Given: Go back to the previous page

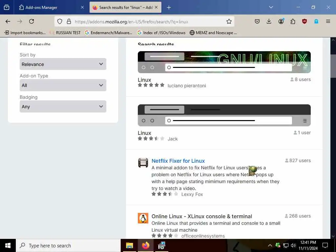Looking at the screenshot, I should coord(8,21).
